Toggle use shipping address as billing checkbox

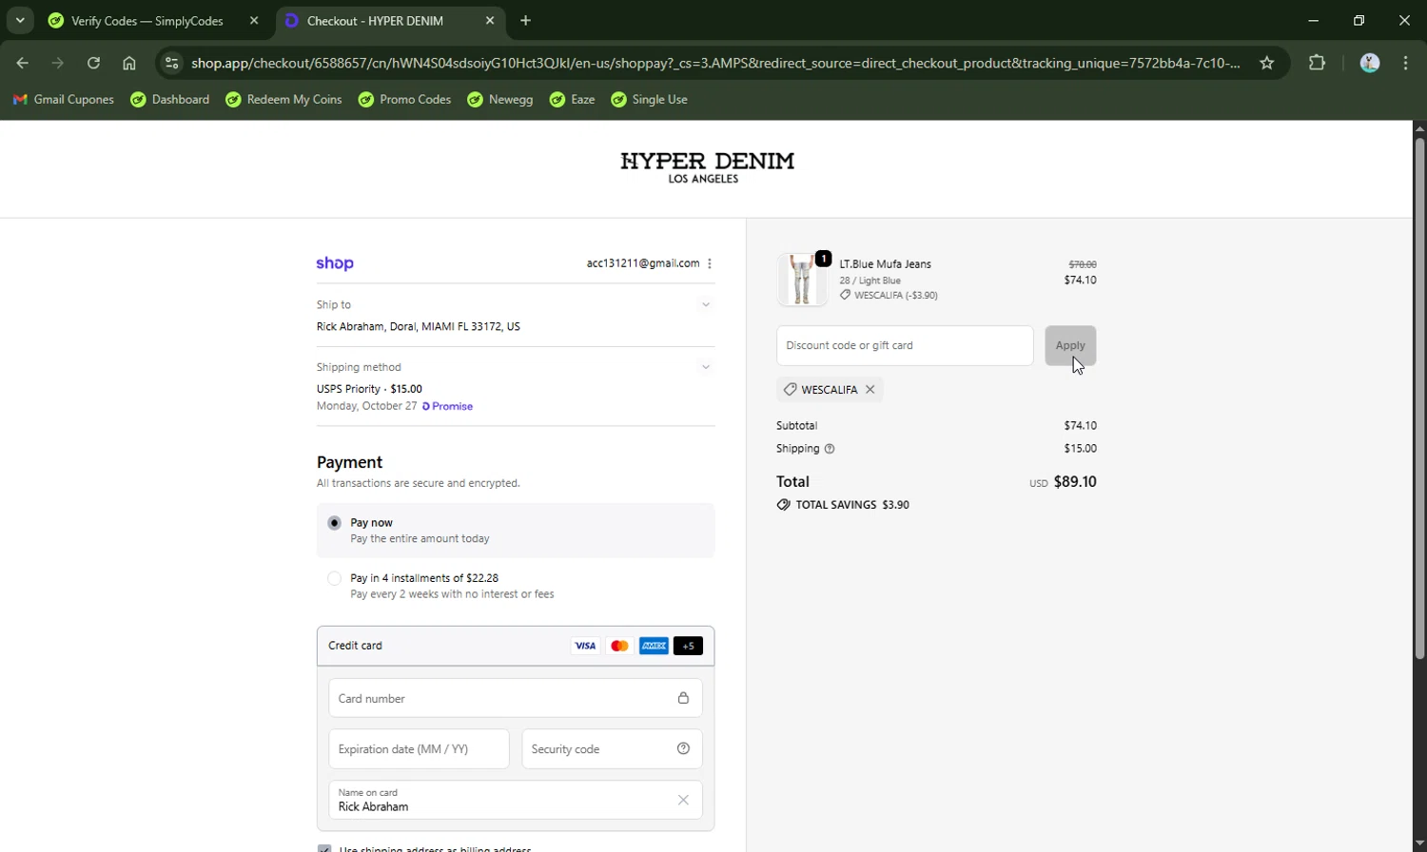(324, 848)
